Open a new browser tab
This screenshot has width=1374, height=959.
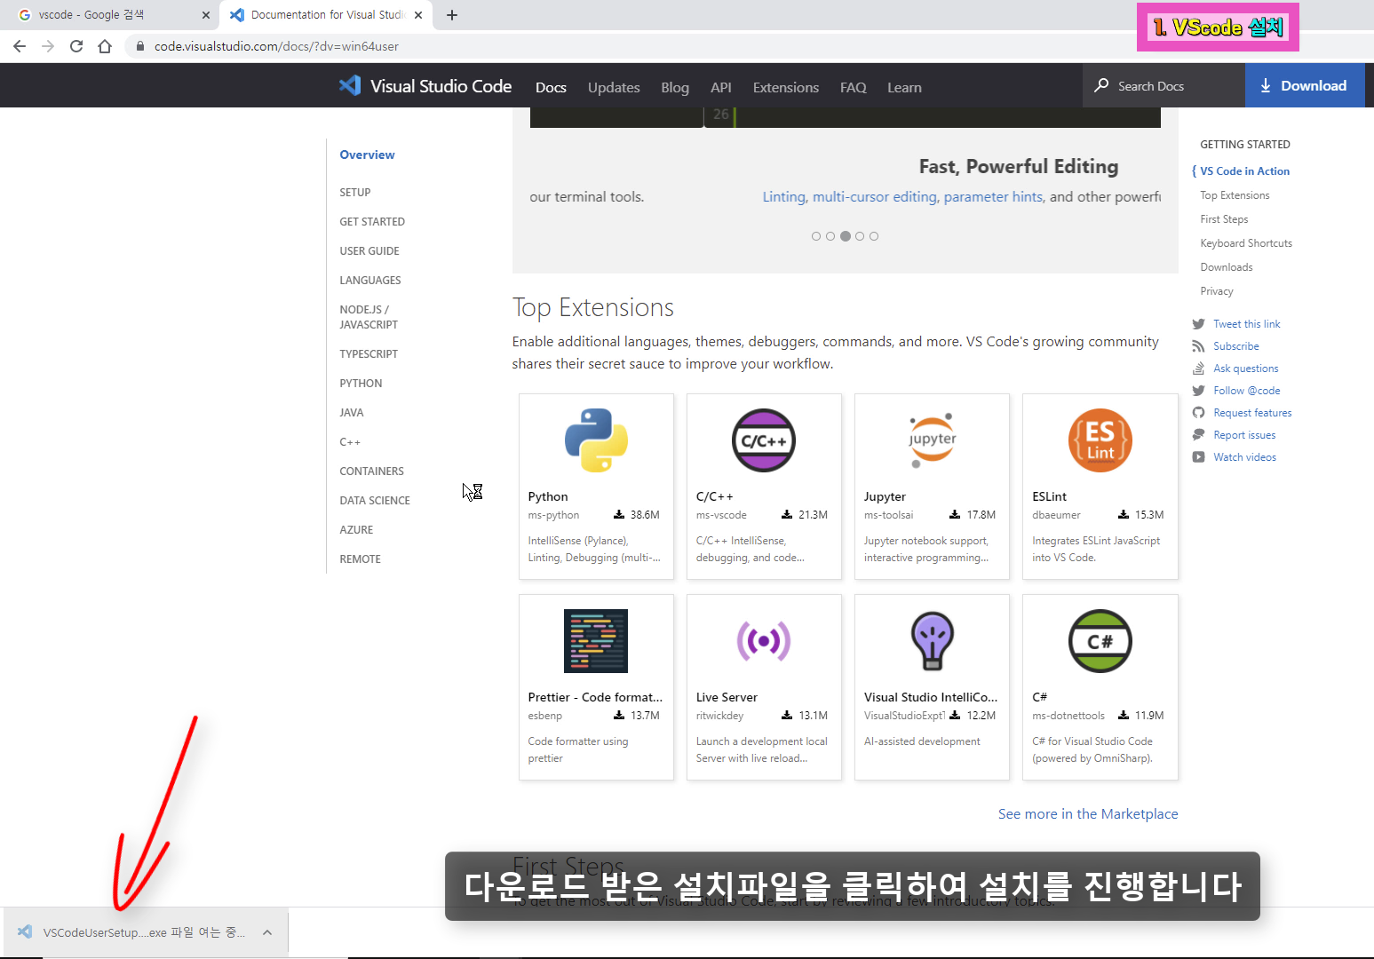(x=452, y=15)
